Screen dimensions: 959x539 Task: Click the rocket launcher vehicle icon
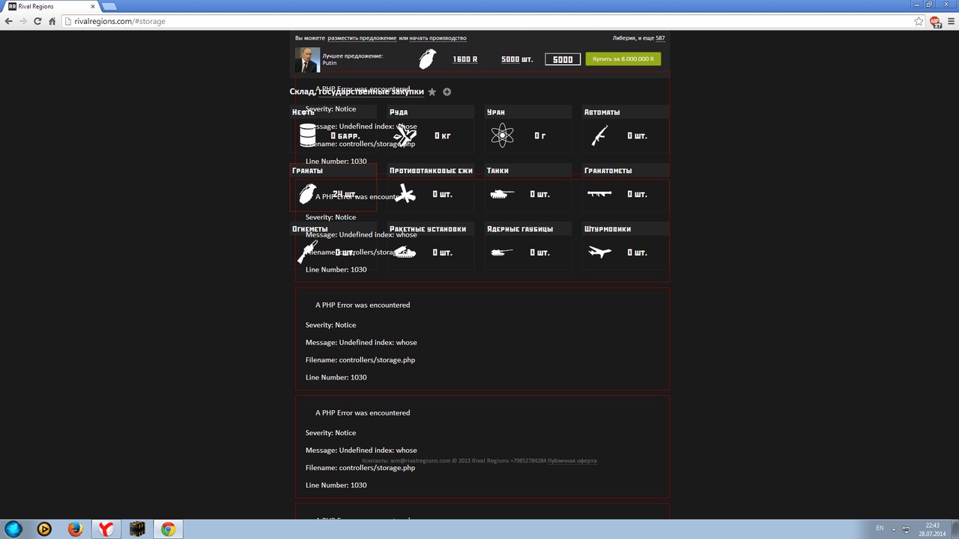coord(405,252)
